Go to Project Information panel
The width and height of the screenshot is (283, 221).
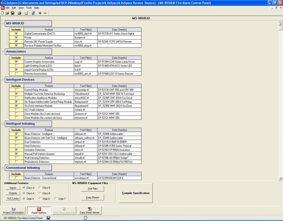point(13,211)
